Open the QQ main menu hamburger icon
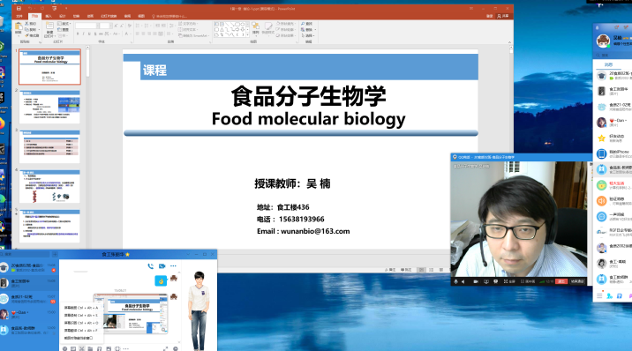Image resolution: width=632 pixels, height=351 pixels. pos(599,295)
